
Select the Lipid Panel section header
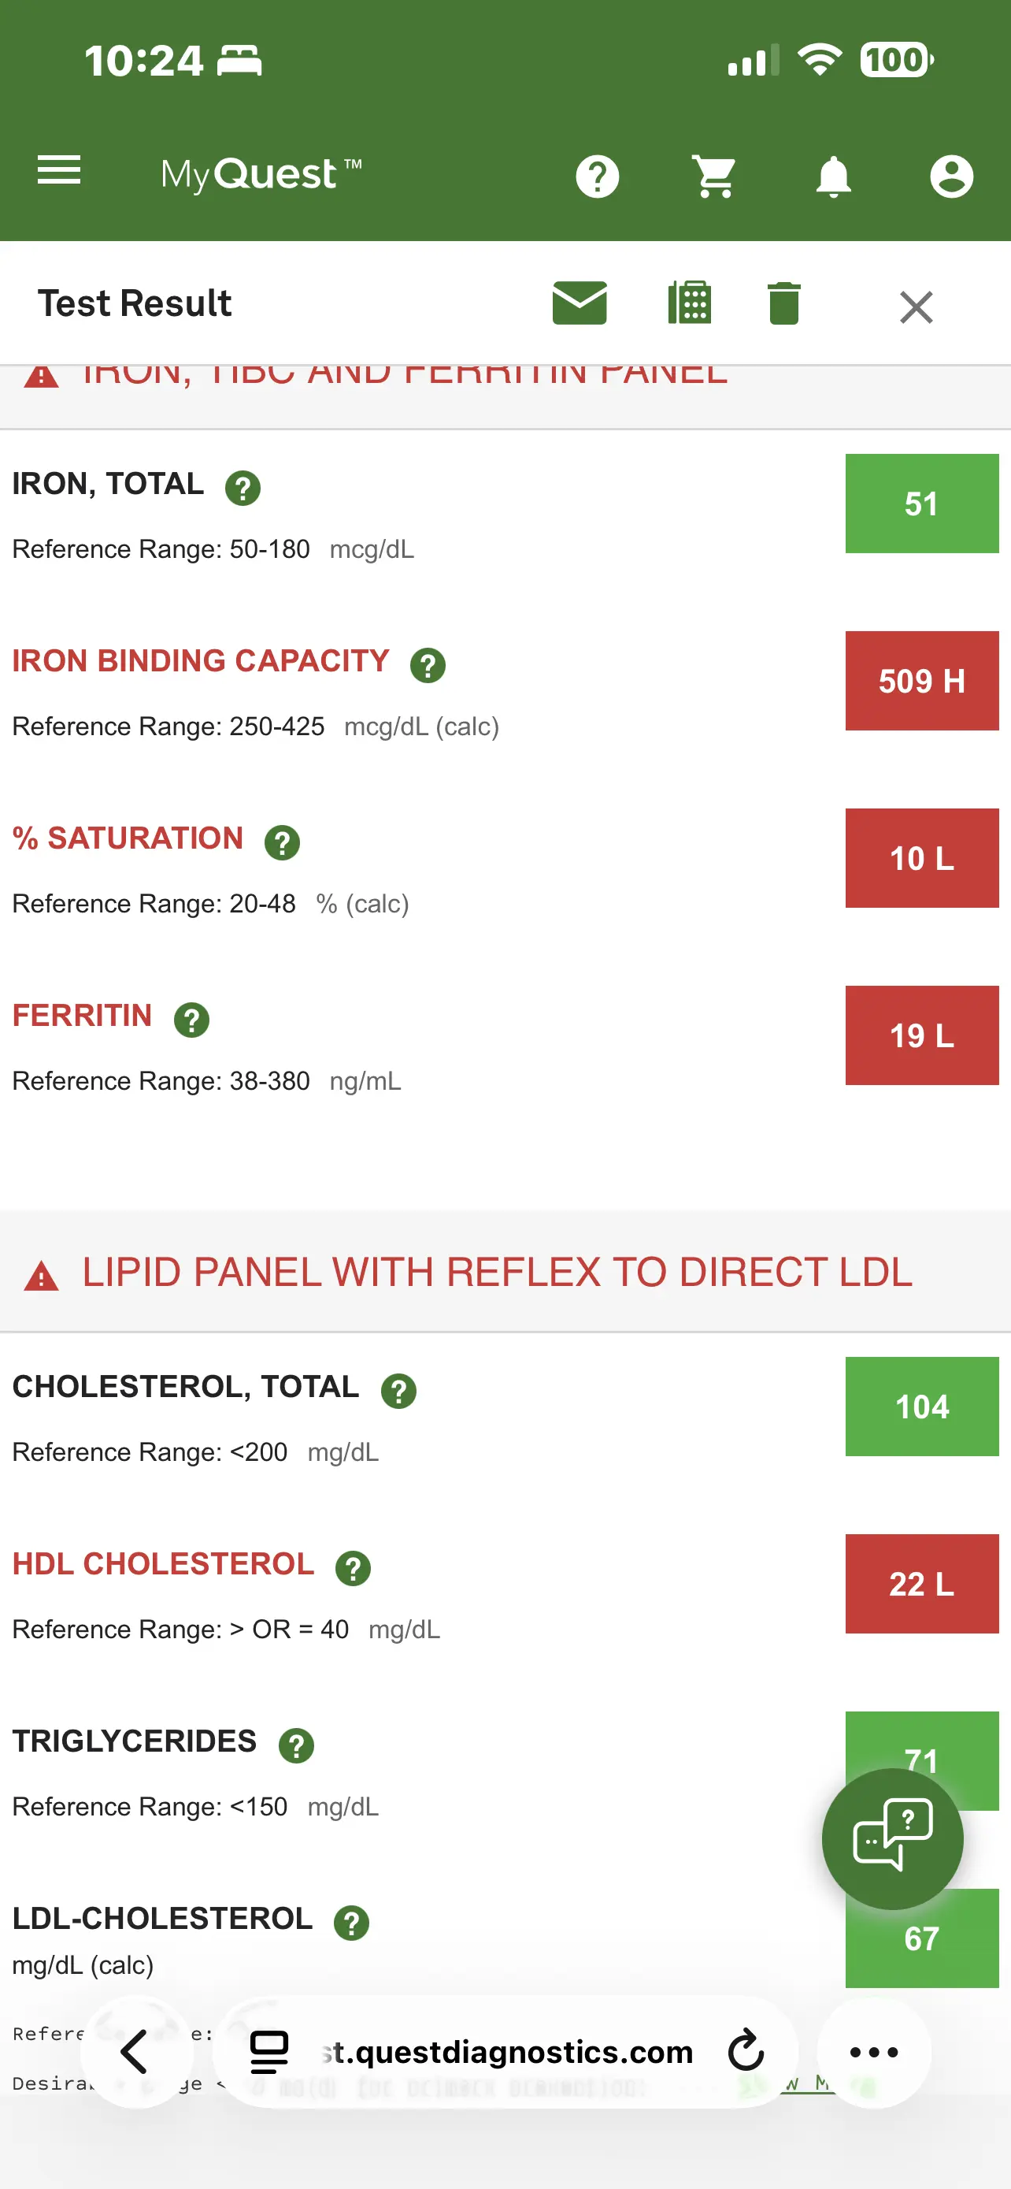497,1272
